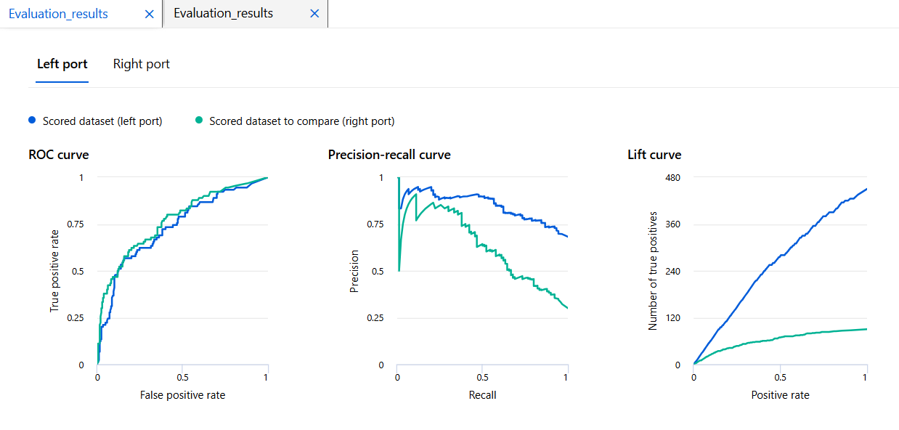Select the black-text Evaluation_results tab
899x430 pixels.
(224, 14)
